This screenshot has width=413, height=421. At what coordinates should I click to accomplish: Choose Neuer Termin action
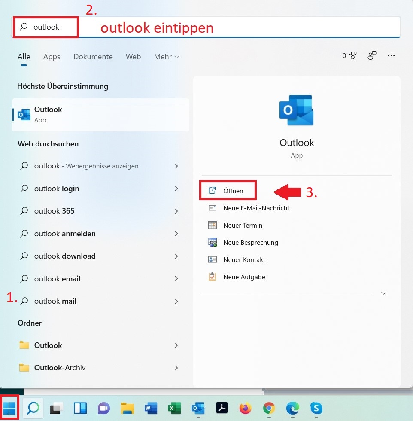[243, 225]
